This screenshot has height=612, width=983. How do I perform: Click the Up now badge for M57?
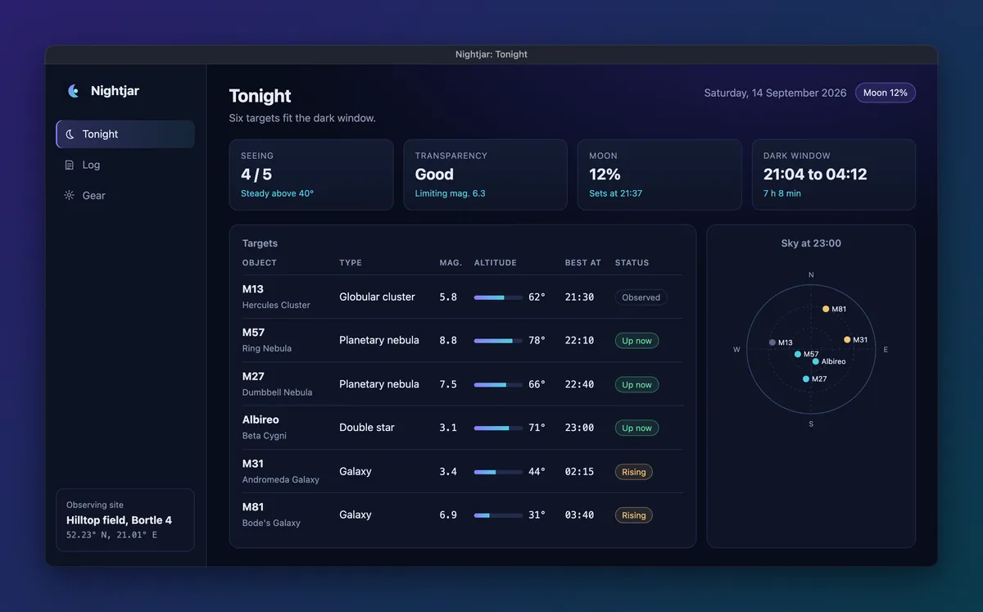click(636, 341)
